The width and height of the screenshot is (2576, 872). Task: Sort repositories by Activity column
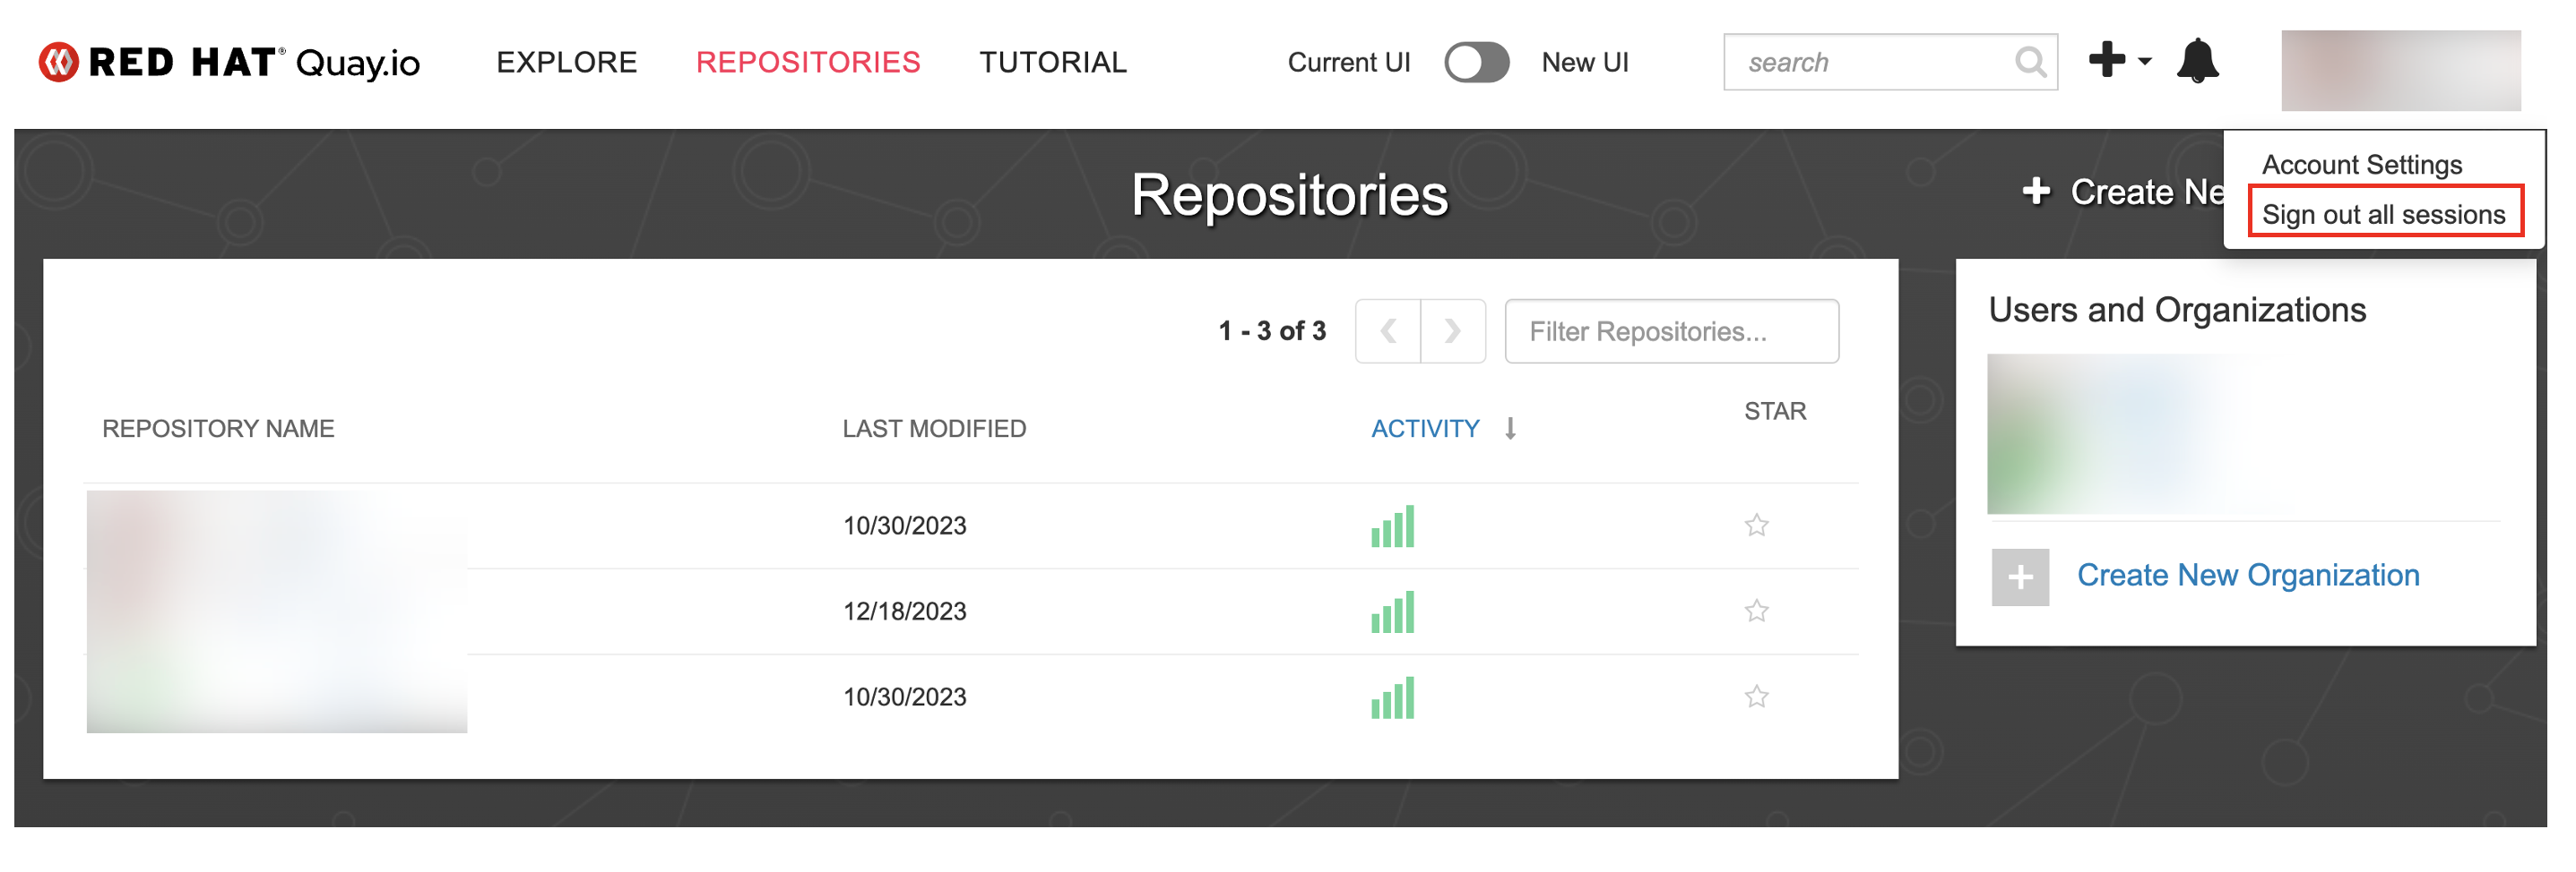[1424, 429]
